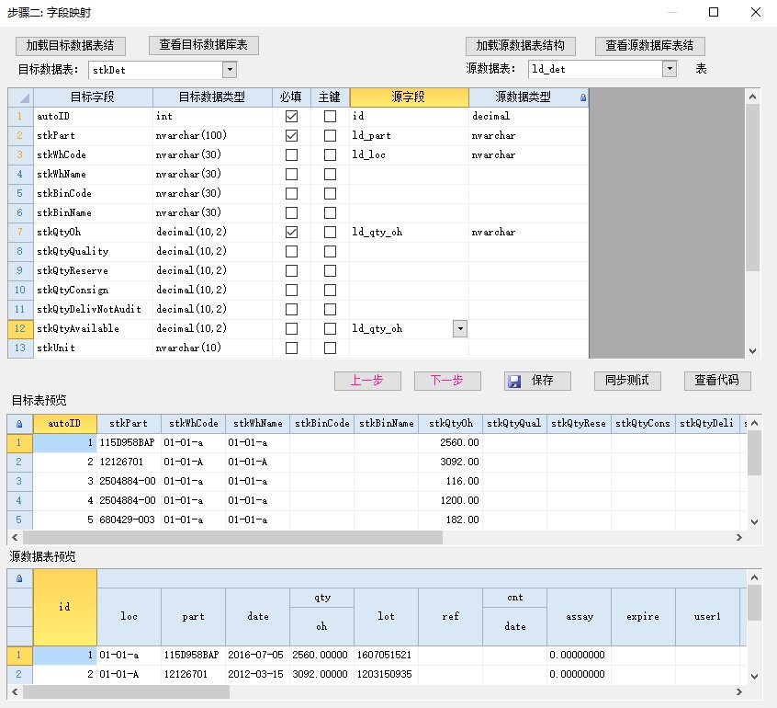Toggle 必填 checkbox for autoID row
Screen dimensions: 777x708
coord(291,116)
